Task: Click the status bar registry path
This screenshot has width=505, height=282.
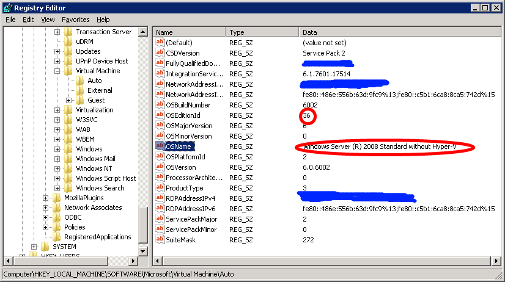Action: (x=119, y=274)
